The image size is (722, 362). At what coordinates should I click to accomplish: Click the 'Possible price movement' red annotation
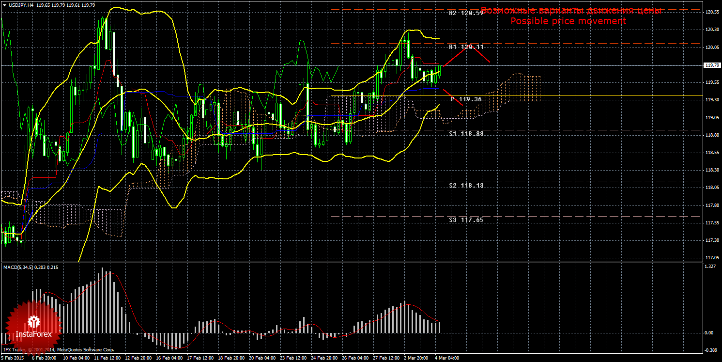pyautogui.click(x=568, y=21)
